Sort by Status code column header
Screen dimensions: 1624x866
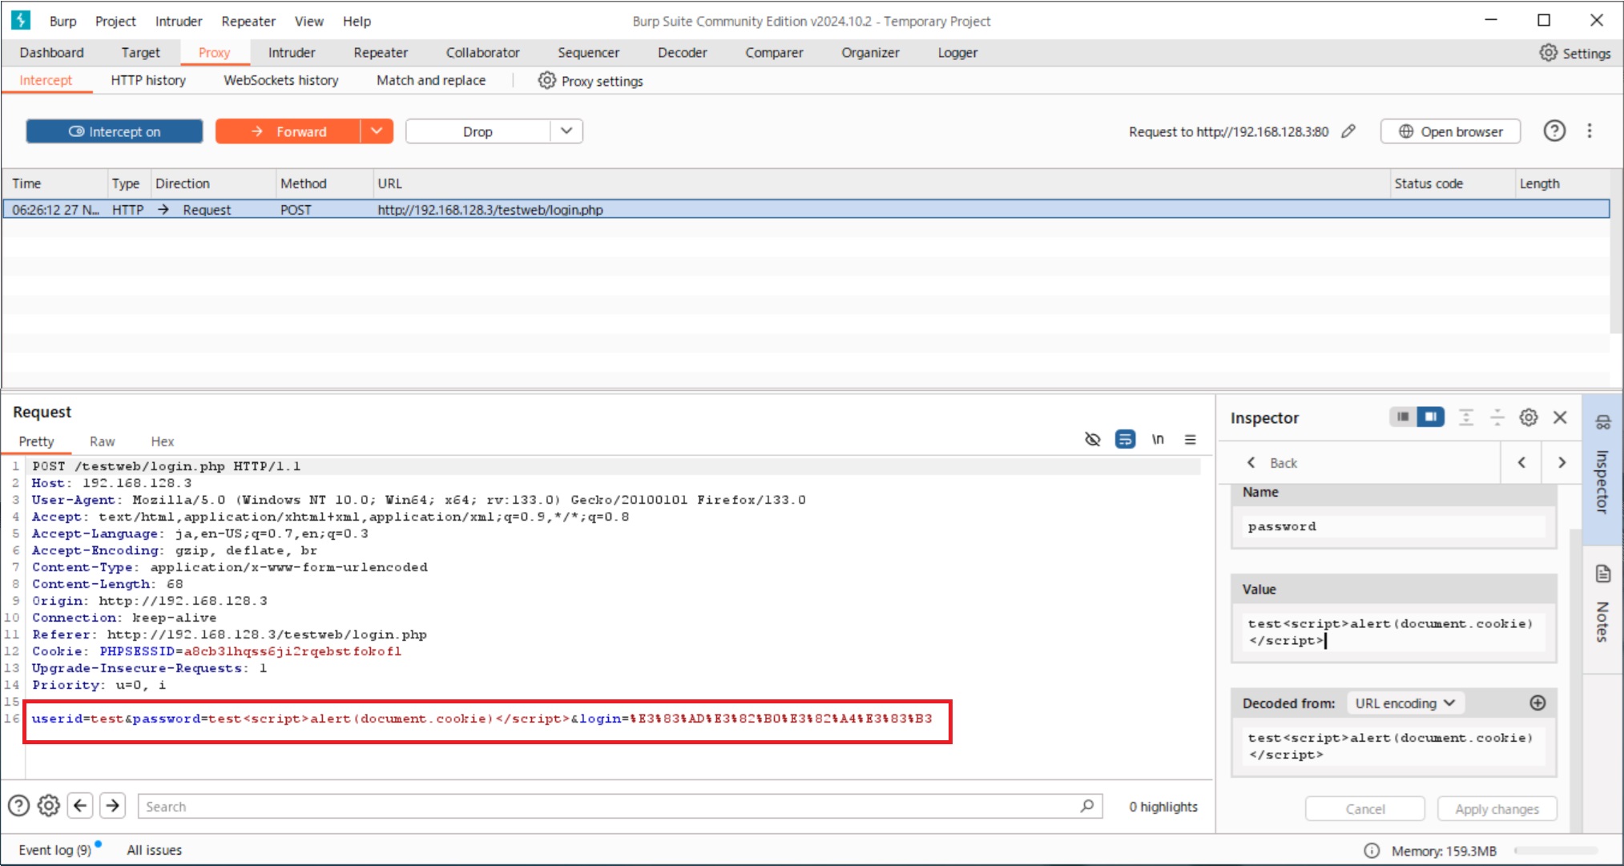coord(1451,183)
